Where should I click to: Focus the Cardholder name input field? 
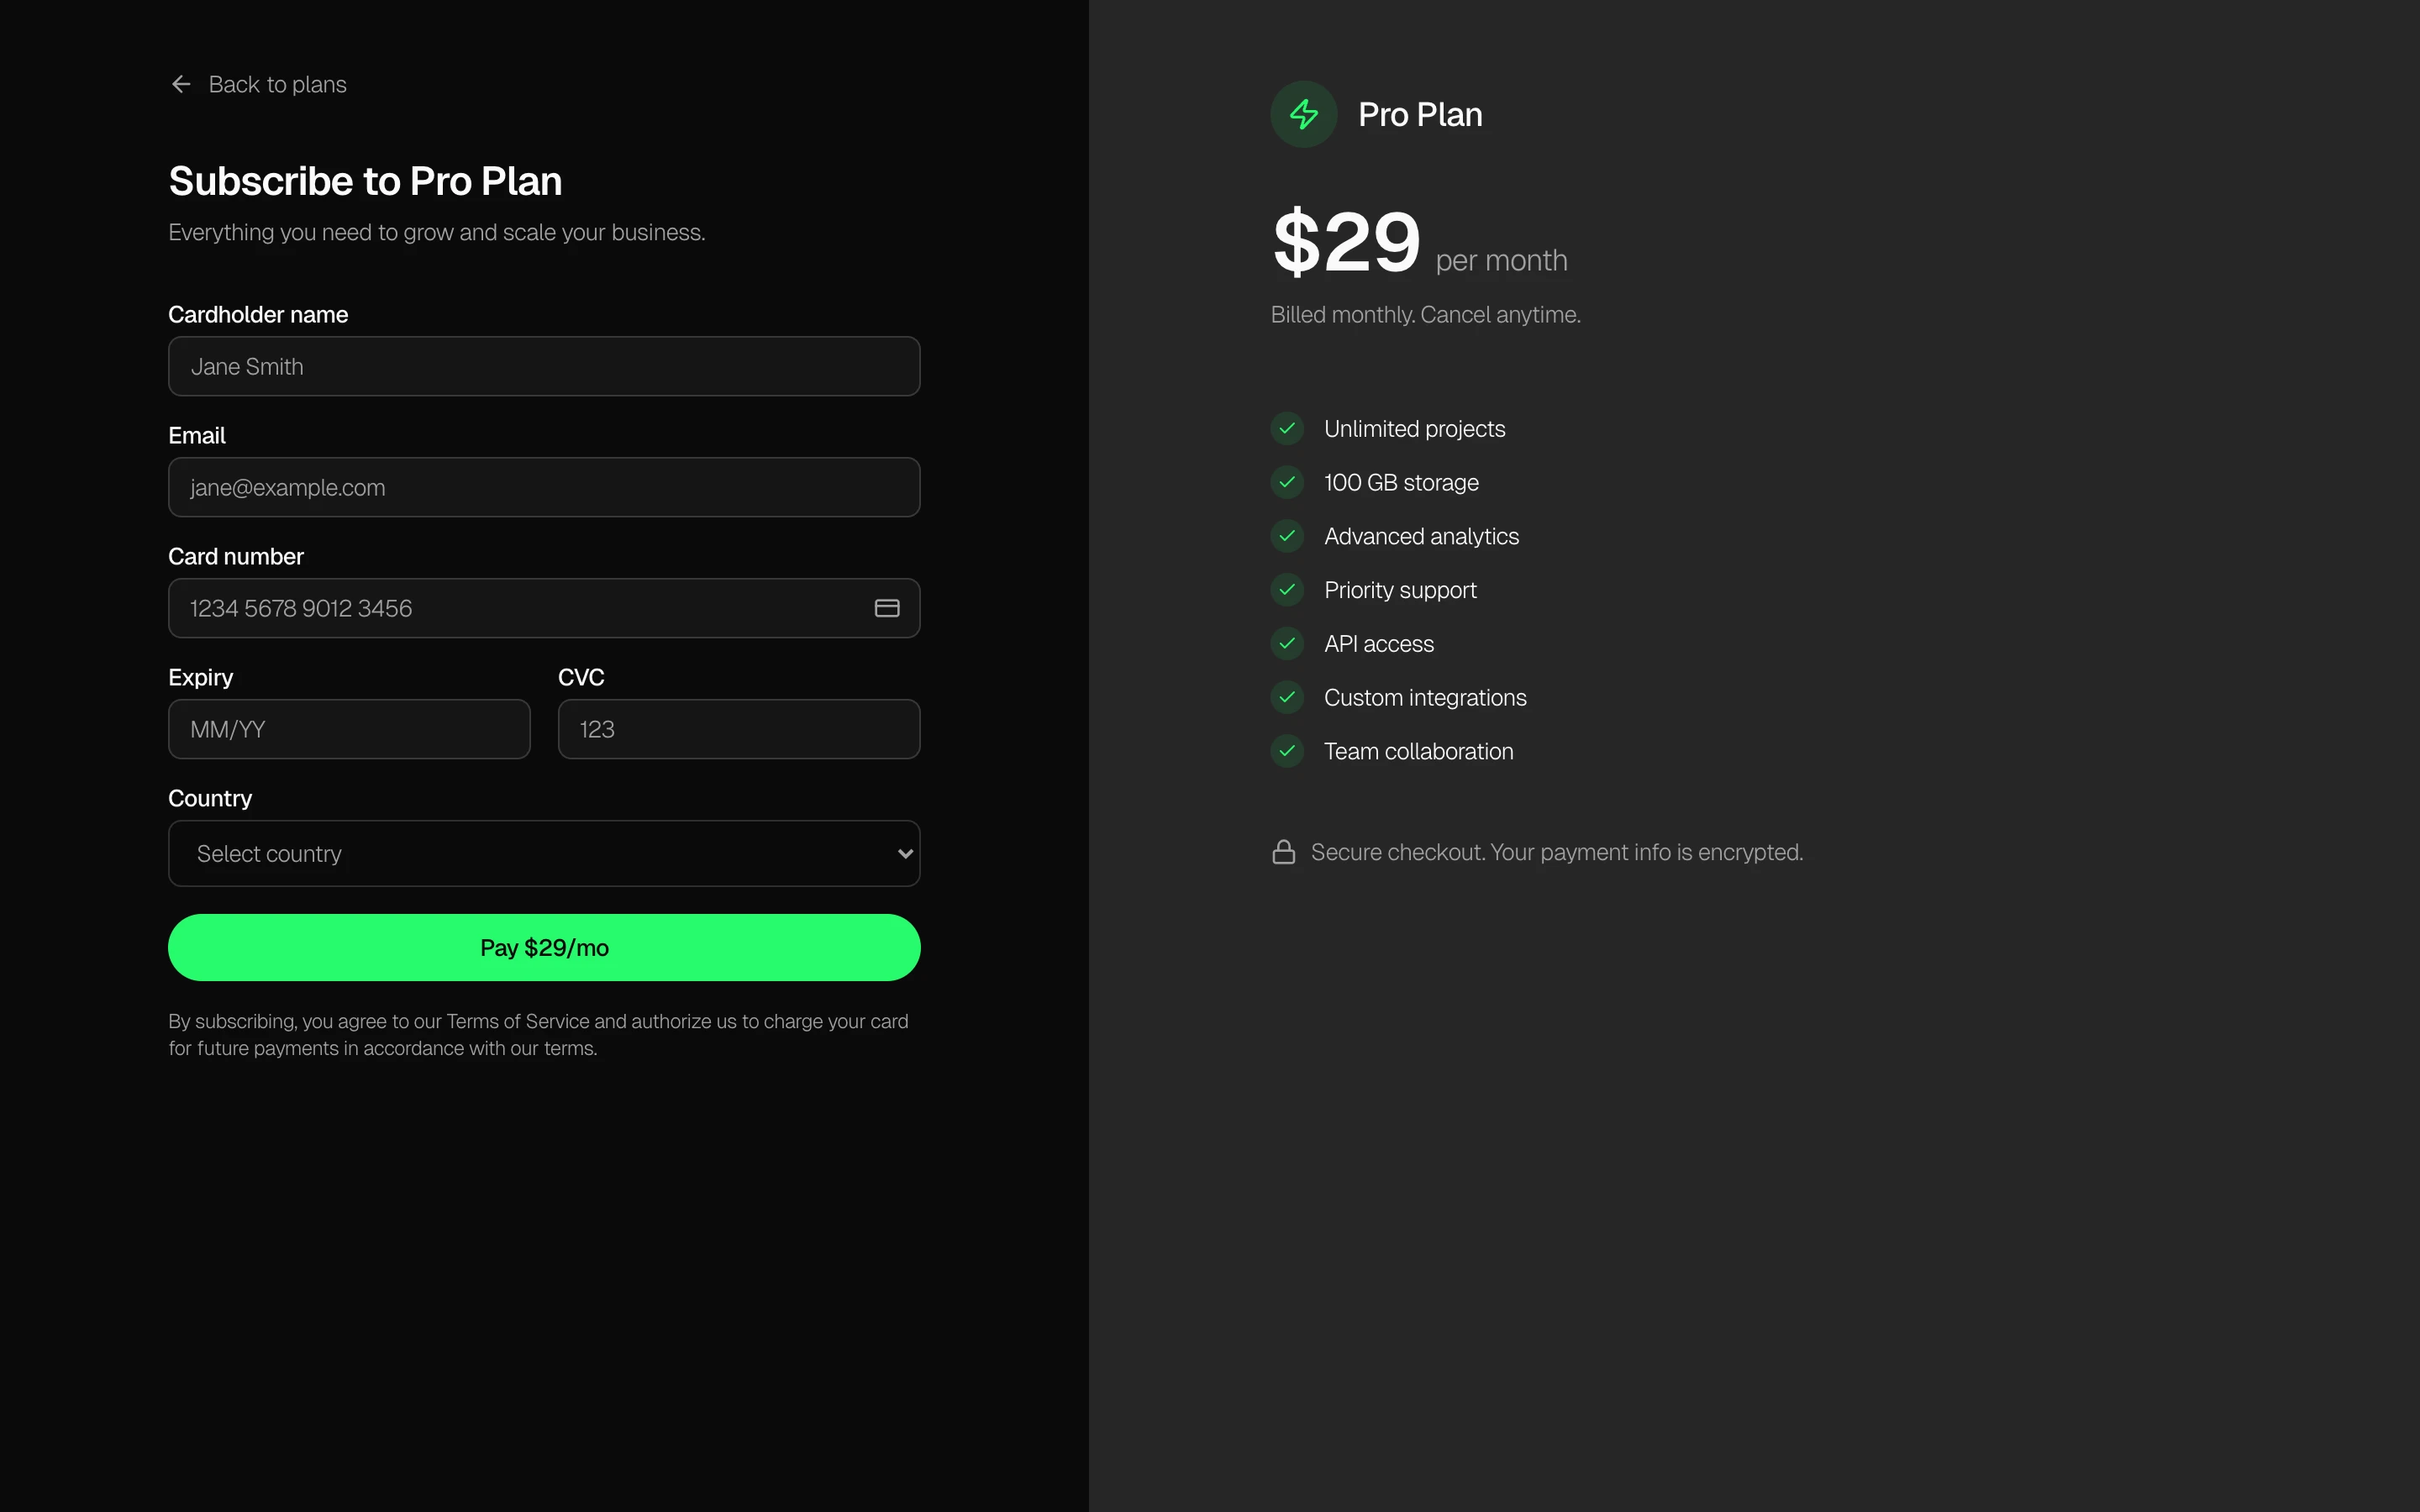point(543,367)
